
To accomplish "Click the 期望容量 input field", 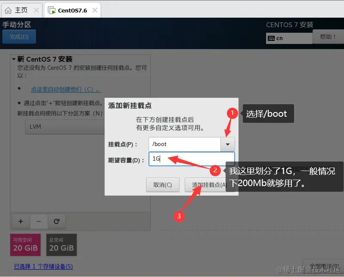I will (x=192, y=159).
